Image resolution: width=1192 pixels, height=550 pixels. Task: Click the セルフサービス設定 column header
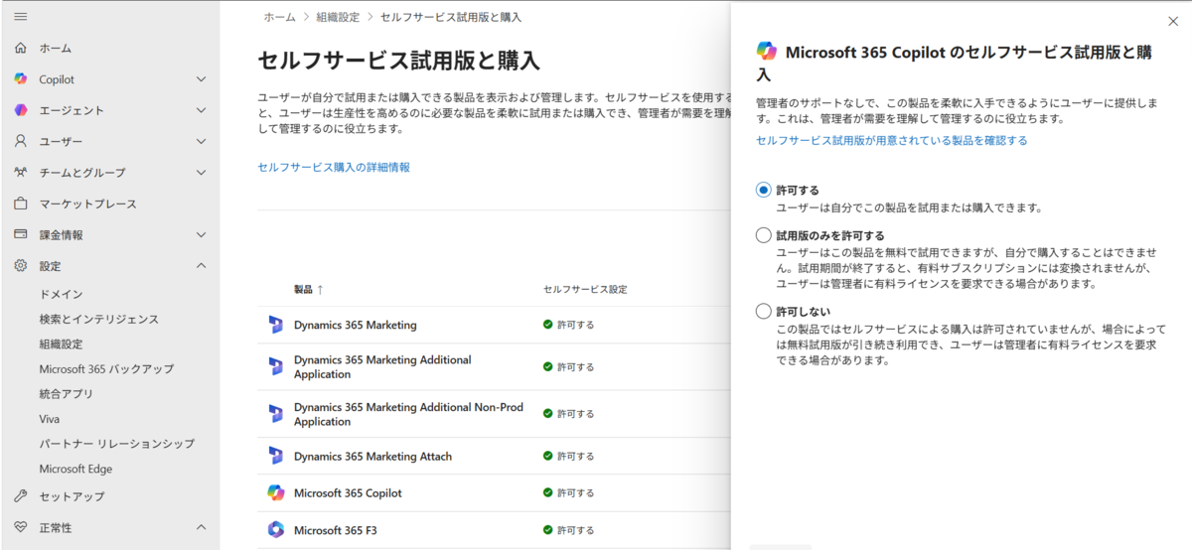coord(585,289)
